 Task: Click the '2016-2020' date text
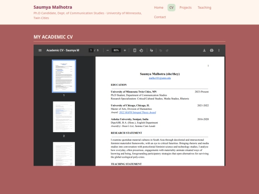coord(203,119)
